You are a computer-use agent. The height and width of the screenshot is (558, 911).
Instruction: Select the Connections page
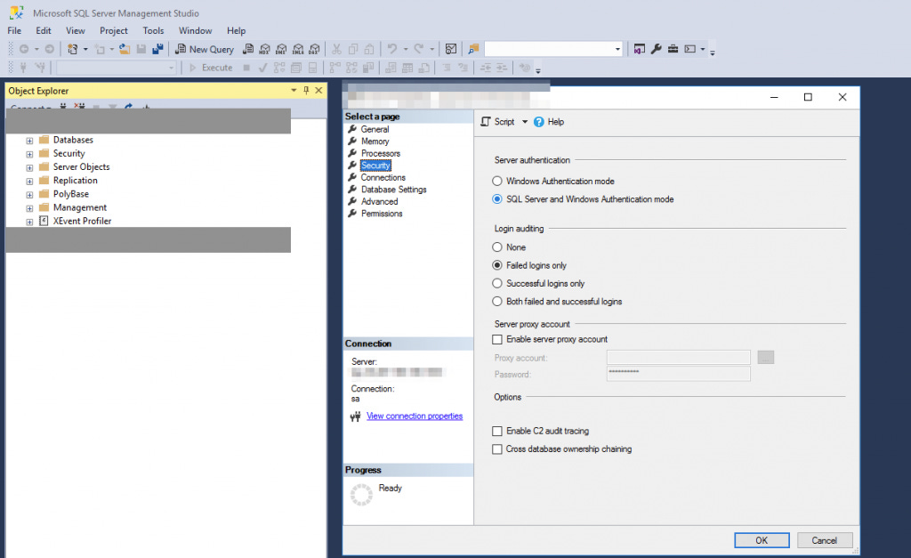(x=383, y=177)
